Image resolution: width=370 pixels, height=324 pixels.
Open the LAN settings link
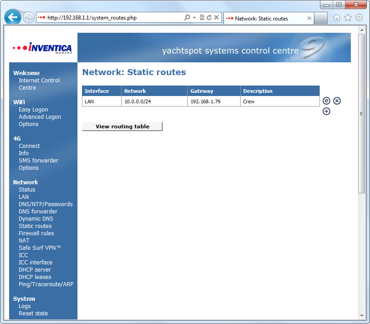click(x=24, y=197)
